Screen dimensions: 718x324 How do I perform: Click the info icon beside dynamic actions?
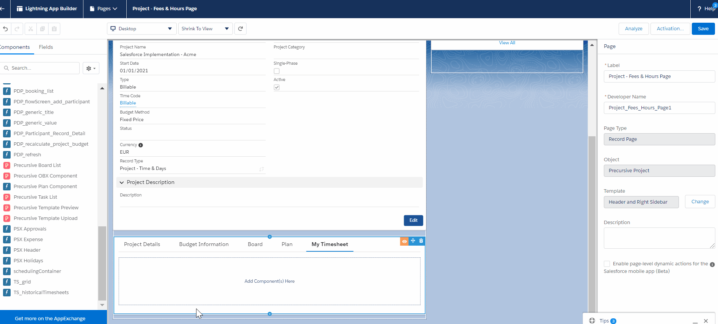pos(712,265)
